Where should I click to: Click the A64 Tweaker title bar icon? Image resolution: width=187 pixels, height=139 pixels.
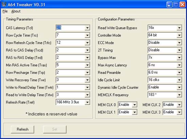tap(4, 4)
